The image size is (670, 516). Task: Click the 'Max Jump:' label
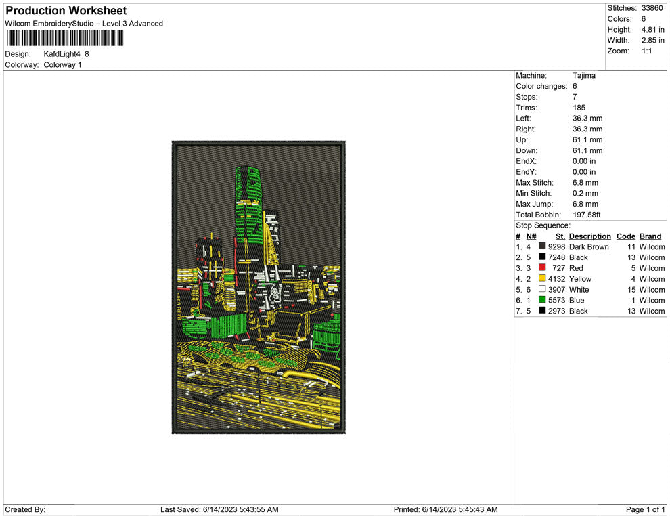[534, 204]
